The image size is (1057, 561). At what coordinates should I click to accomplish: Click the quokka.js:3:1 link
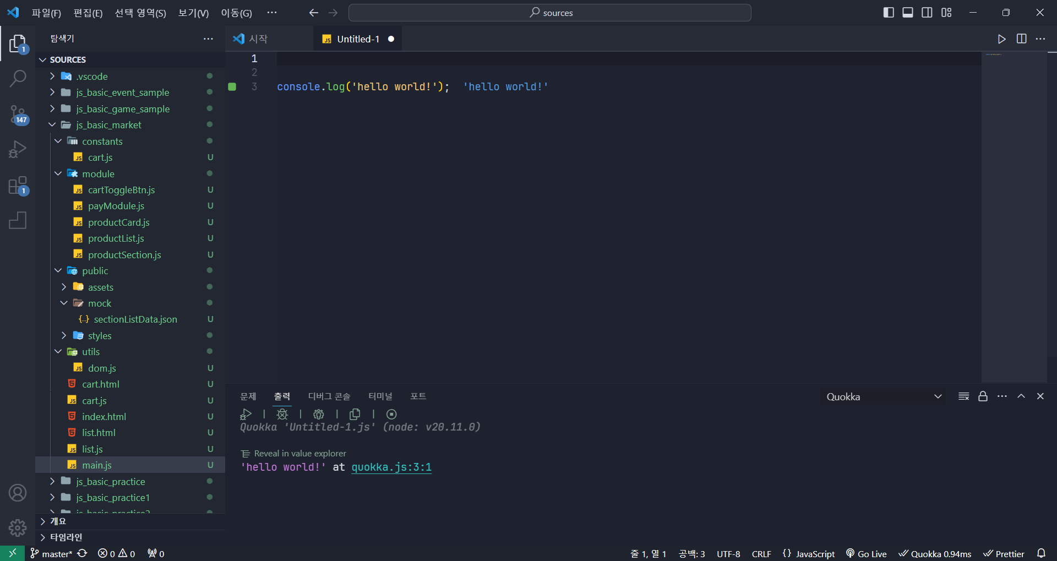pyautogui.click(x=391, y=467)
